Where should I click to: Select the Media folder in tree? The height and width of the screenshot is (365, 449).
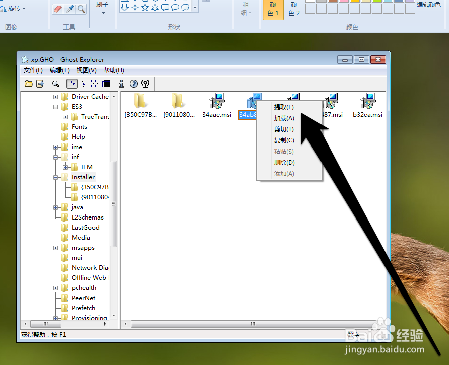pyautogui.click(x=81, y=238)
